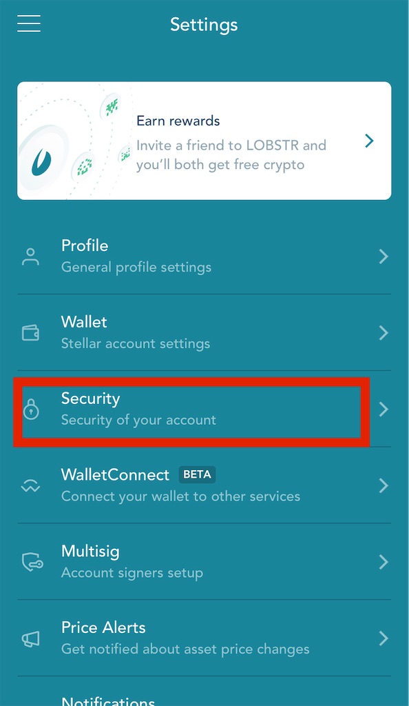Tap the Wallet icon
Screen dimensions: 409x706
point(30,333)
